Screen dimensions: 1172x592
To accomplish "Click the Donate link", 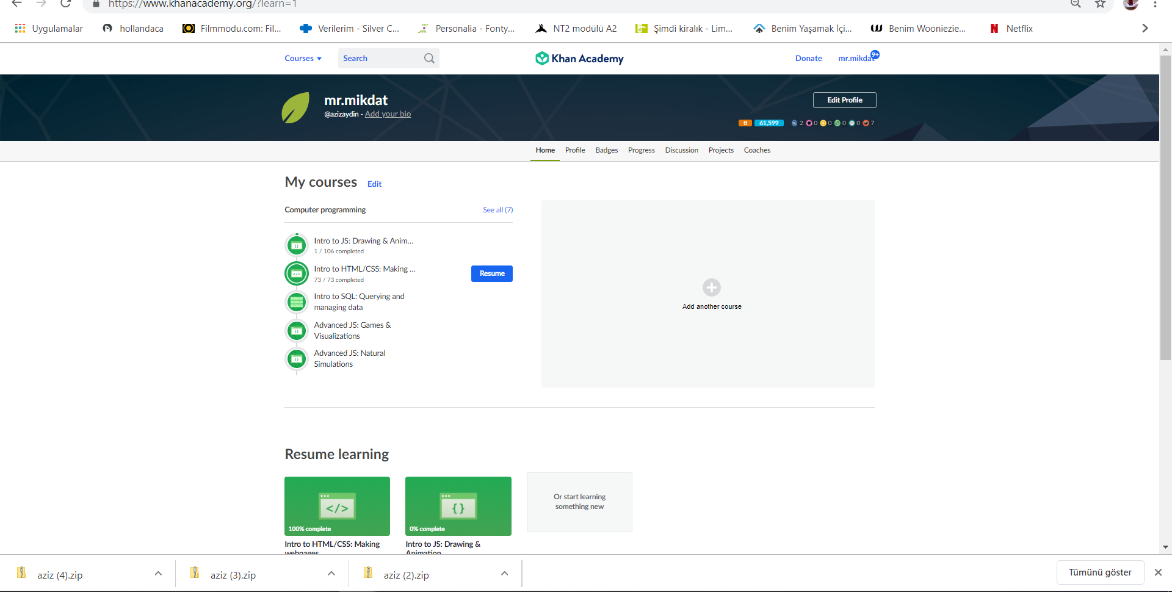I will click(809, 59).
